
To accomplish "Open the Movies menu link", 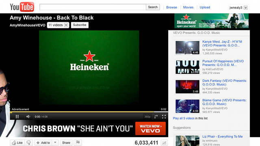I will tap(188, 7).
